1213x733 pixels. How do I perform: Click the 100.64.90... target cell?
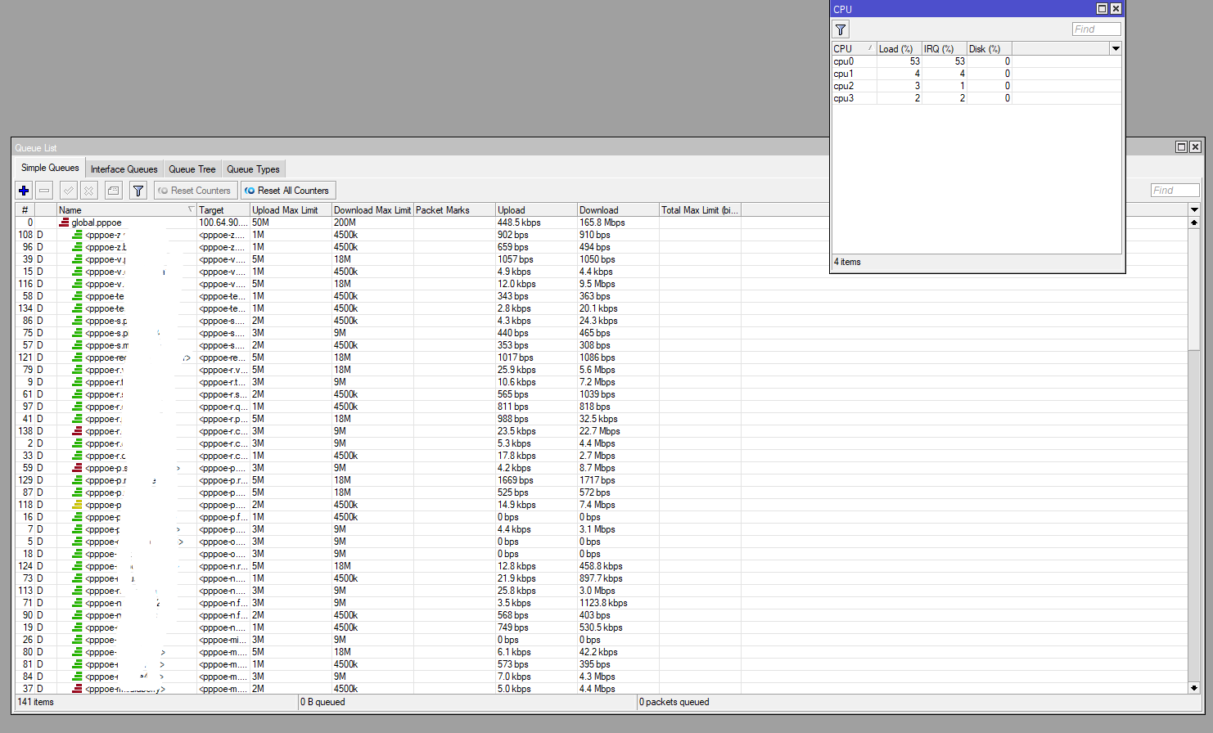click(x=222, y=223)
